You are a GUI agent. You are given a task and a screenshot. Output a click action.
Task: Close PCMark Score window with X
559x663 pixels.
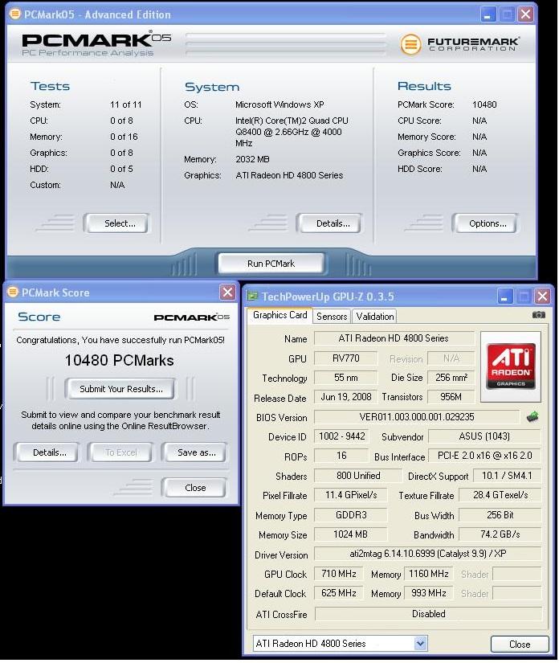coord(228,293)
